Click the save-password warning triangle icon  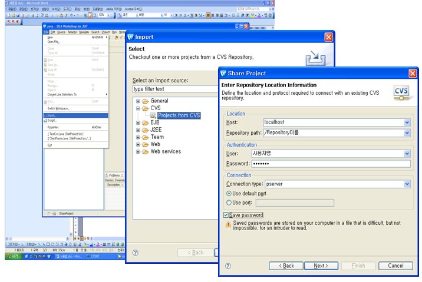pyautogui.click(x=228, y=224)
